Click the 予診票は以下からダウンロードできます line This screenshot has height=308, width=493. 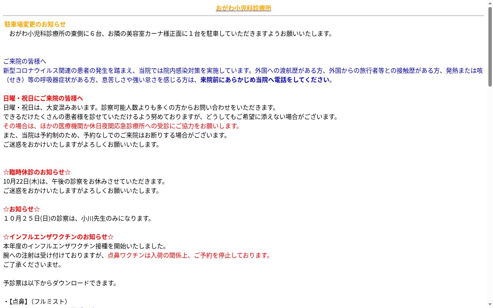tap(60, 283)
